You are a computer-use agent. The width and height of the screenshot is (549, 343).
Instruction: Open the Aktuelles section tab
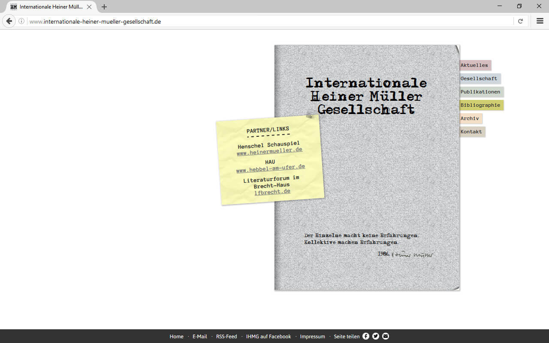[475, 65]
